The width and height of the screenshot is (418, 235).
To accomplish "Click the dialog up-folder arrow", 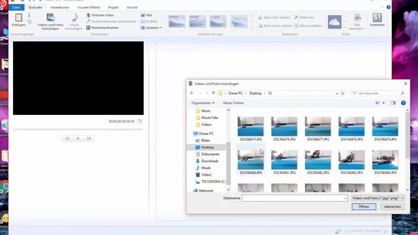I will pyautogui.click(x=214, y=93).
